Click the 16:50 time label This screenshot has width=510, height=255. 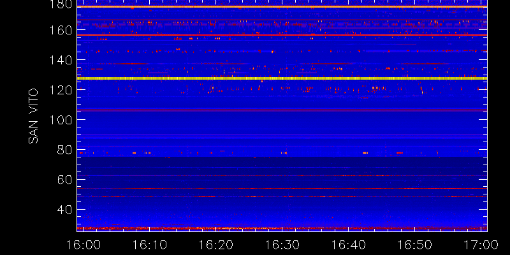click(415, 245)
